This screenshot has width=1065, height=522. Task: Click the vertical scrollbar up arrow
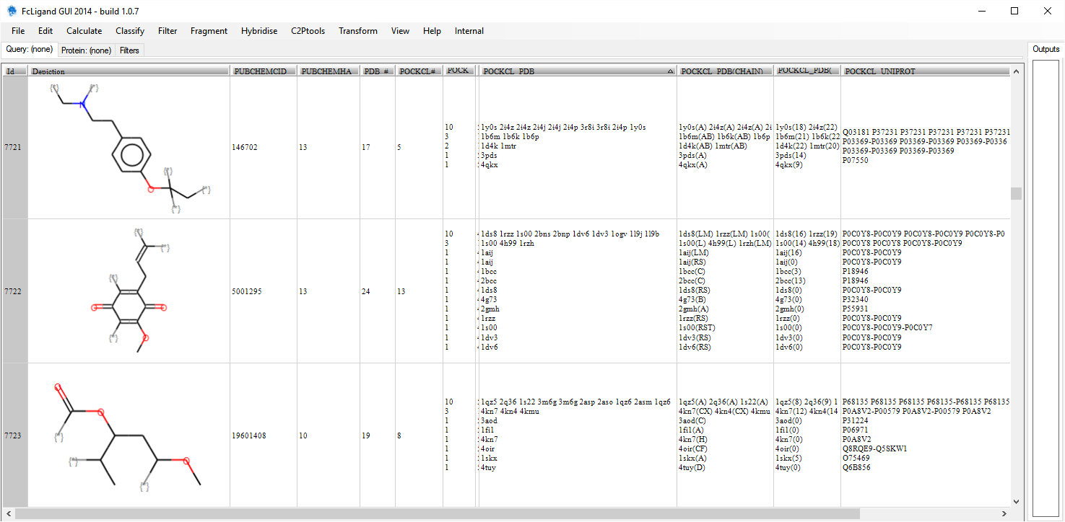coord(1016,71)
